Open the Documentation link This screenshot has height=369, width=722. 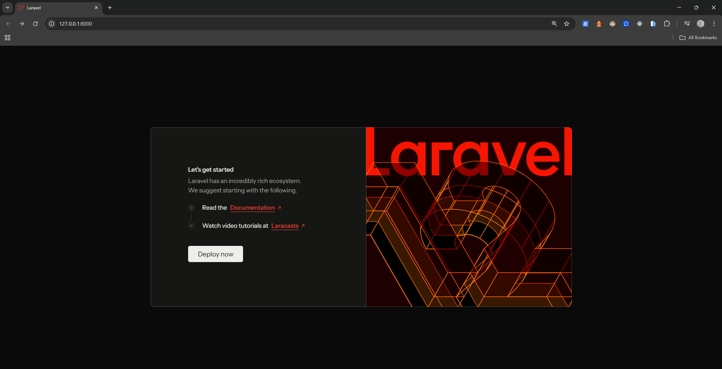pos(252,208)
